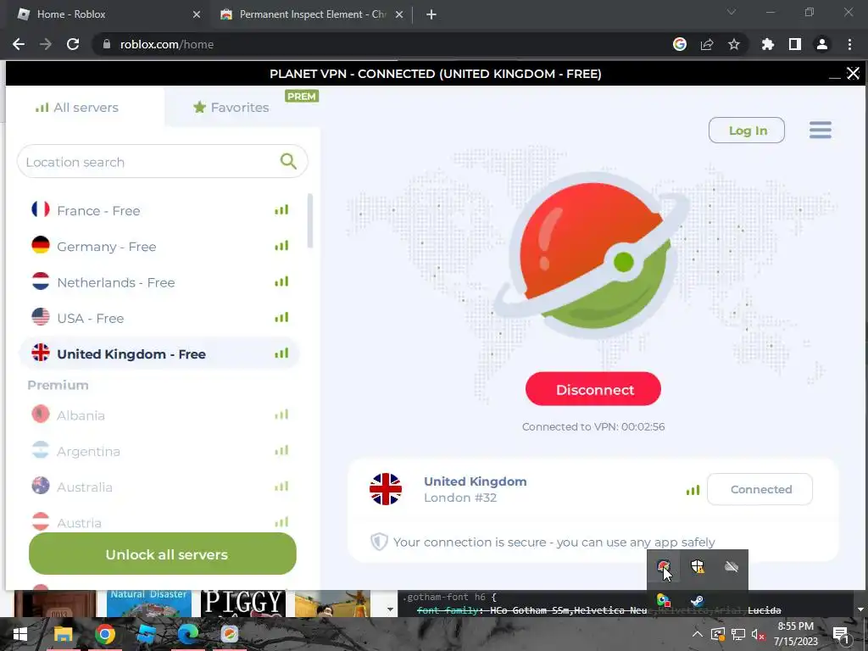
Task: Show hidden tray icons chevron
Action: click(x=697, y=634)
